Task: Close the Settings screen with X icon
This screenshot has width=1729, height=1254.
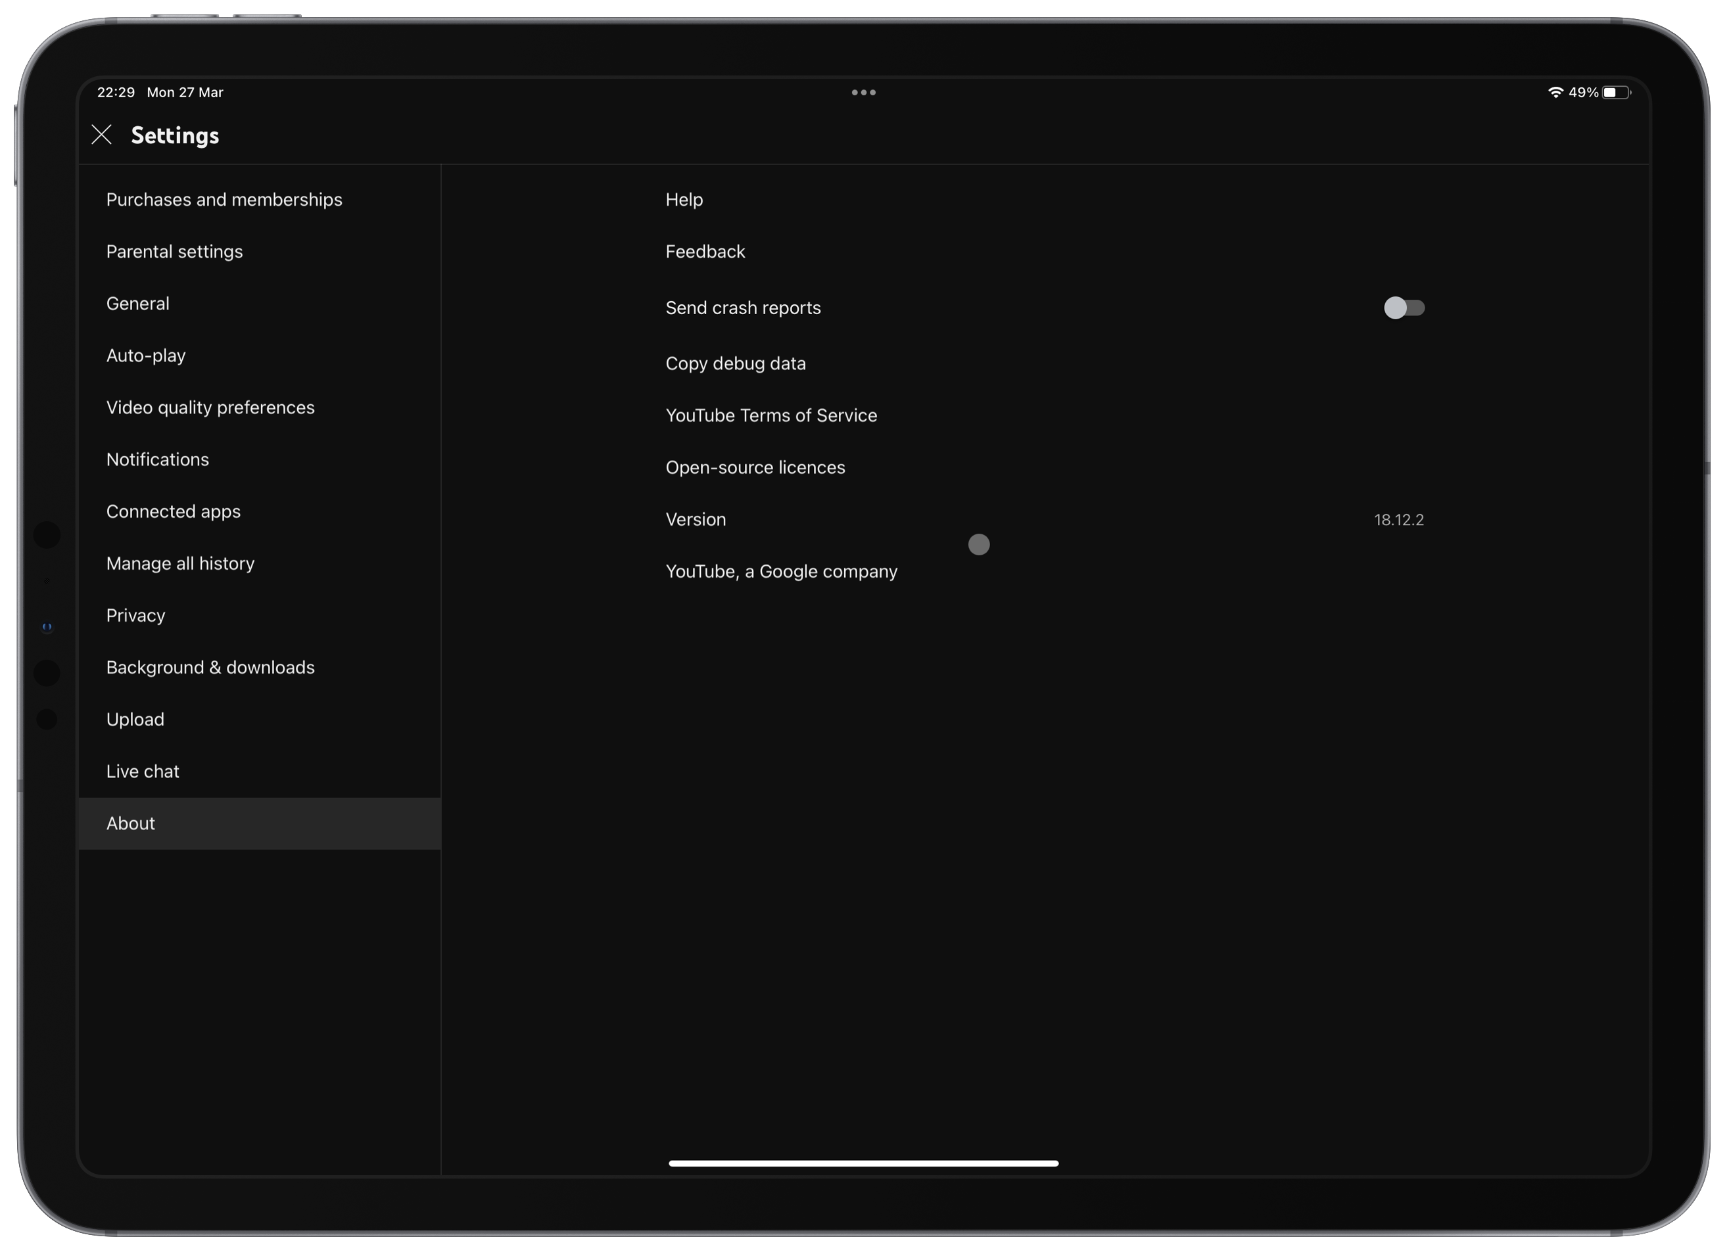Action: (x=101, y=135)
